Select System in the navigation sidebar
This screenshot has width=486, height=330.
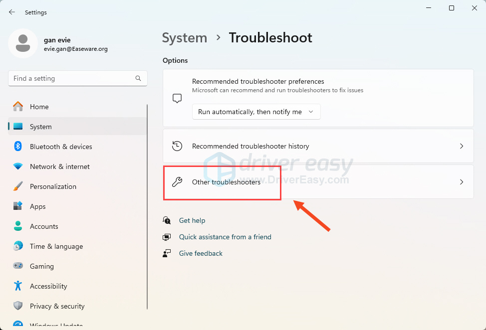point(40,127)
